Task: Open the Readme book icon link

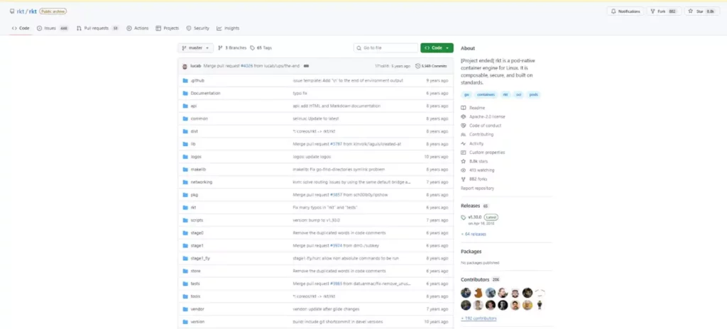Action: [463, 108]
